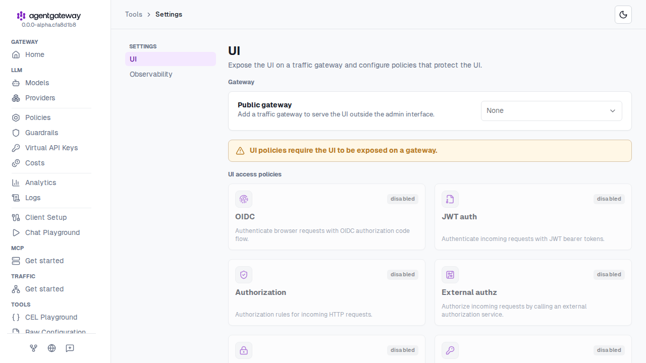Click the Analytics bar chart icon
The image size is (646, 363).
(x=16, y=183)
